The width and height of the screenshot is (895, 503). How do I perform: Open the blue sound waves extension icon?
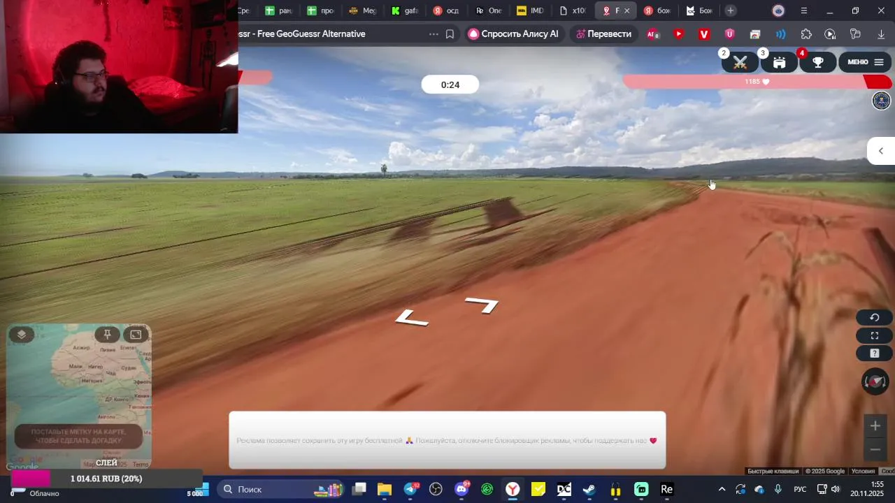780,34
